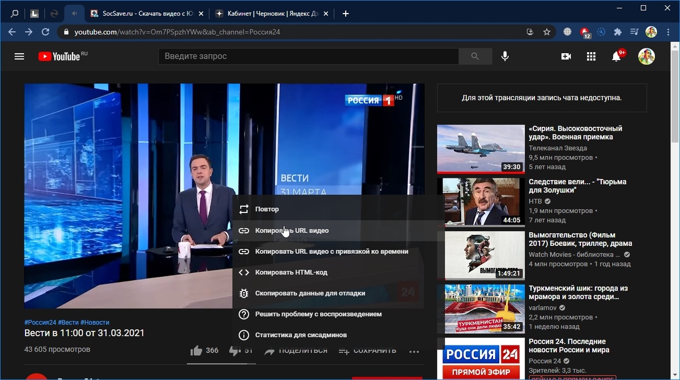Bookmark this page with the star
This screenshot has height=380, width=680.
pyautogui.click(x=547, y=32)
